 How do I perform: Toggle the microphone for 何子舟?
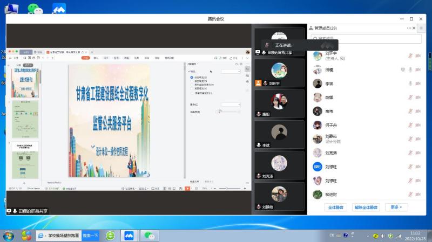410,125
